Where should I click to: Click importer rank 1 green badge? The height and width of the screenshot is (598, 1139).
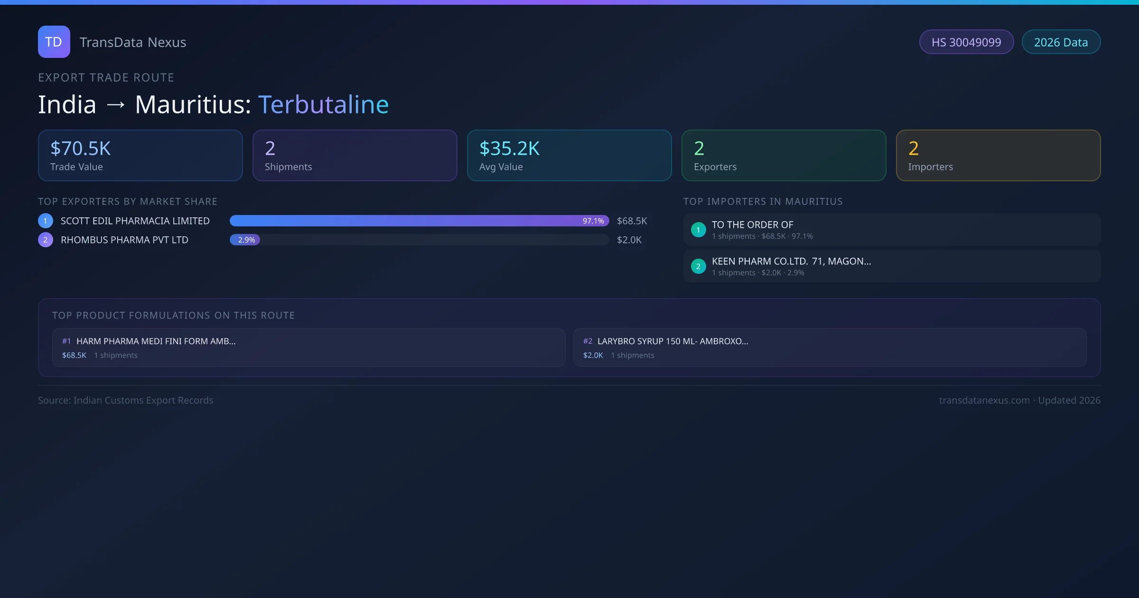[x=698, y=230]
